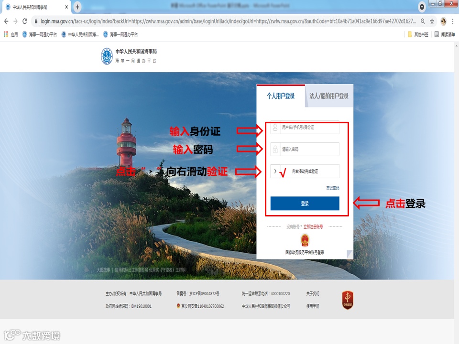Open the 应用 apps grid in bookmarks bar
The image size is (459, 344).
point(11,34)
